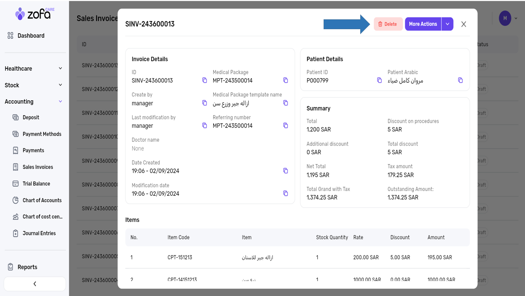
Task: Copy the Medical Package number
Action: pos(286,81)
